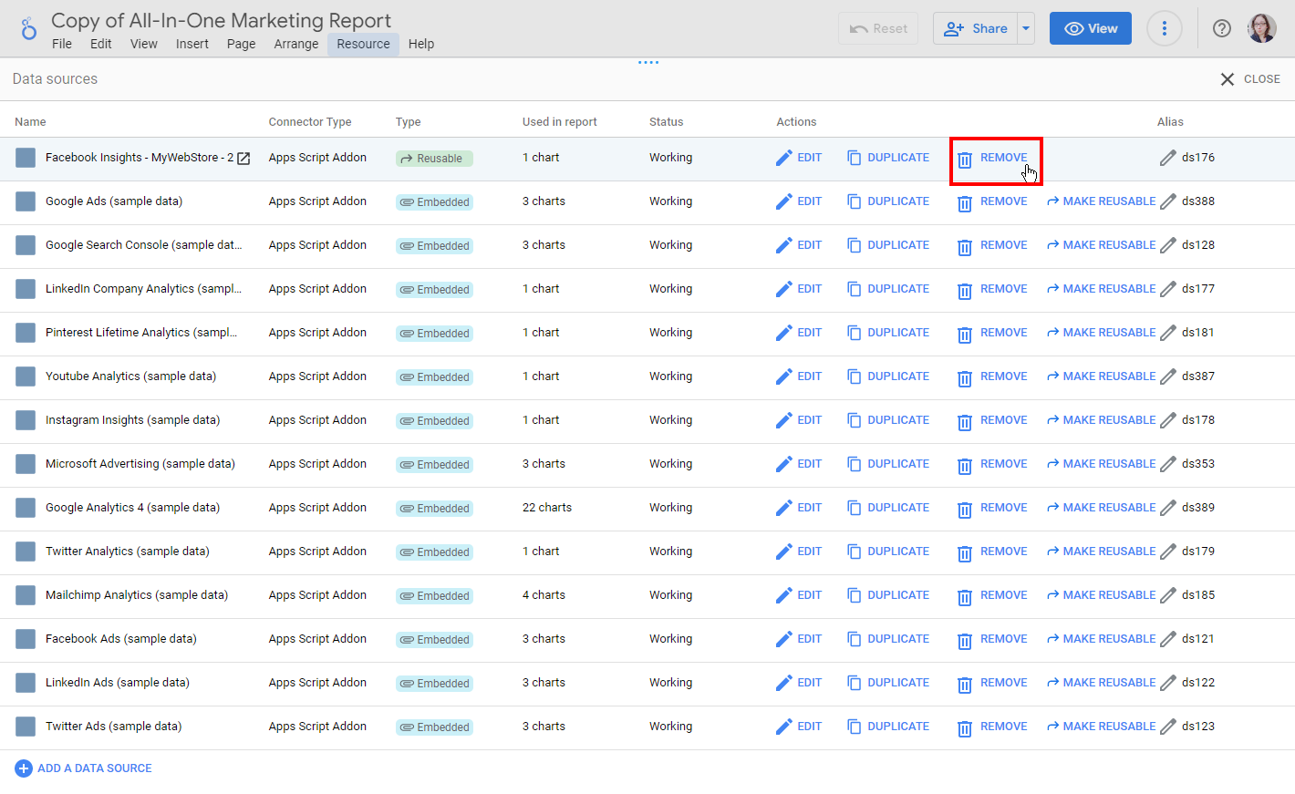Select the Google Ads sample data checkbox
The width and height of the screenshot is (1295, 794).
click(26, 201)
